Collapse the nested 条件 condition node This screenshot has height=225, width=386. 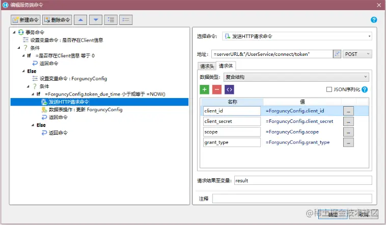tap(28, 86)
